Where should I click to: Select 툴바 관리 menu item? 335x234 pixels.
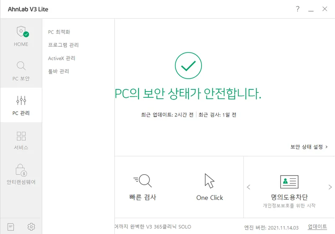click(59, 71)
